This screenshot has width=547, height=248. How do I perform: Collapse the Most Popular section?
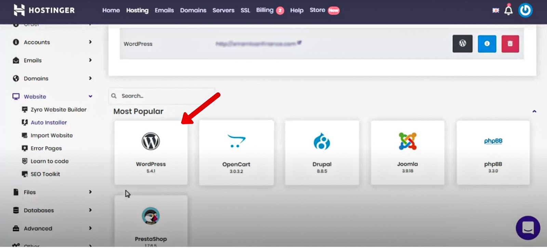pos(534,111)
